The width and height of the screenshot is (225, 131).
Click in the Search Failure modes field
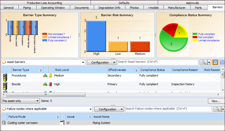168,109
